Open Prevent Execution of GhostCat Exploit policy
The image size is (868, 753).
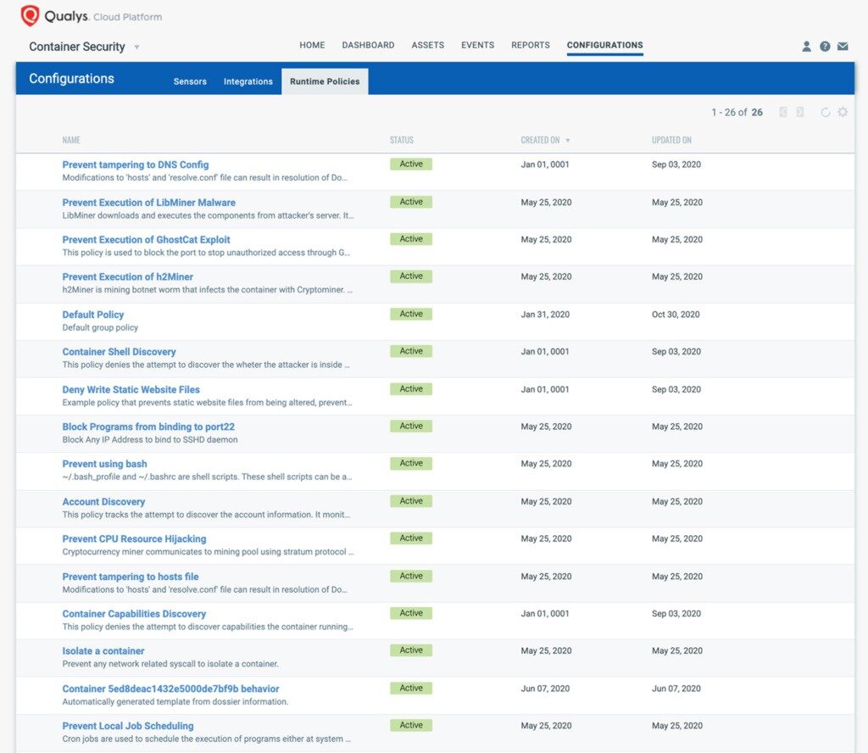146,240
